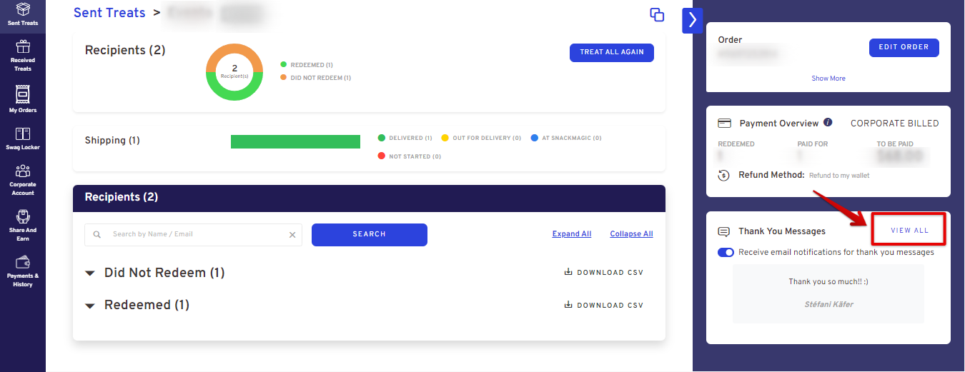The image size is (965, 372).
Task: Expand the Did Not Redeem group
Action: point(90,273)
